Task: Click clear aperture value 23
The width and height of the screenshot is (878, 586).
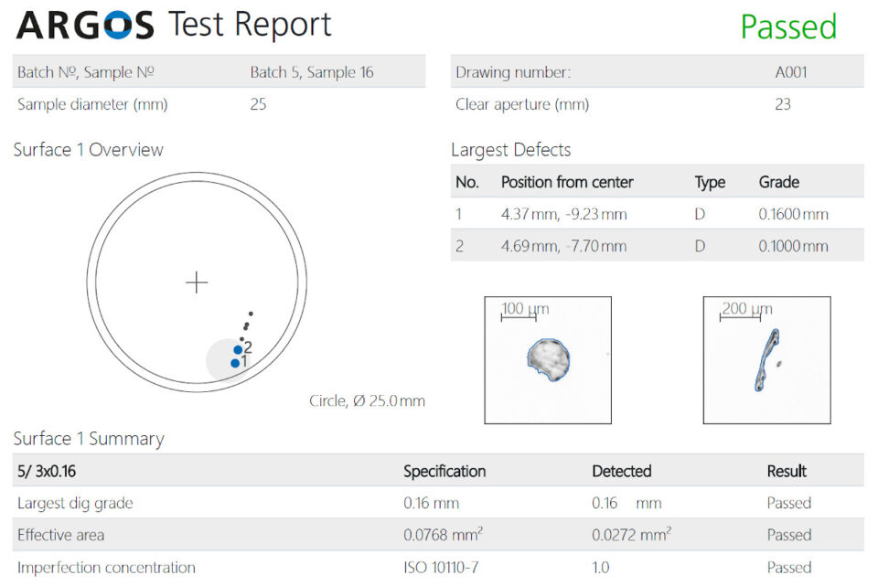Action: [783, 104]
